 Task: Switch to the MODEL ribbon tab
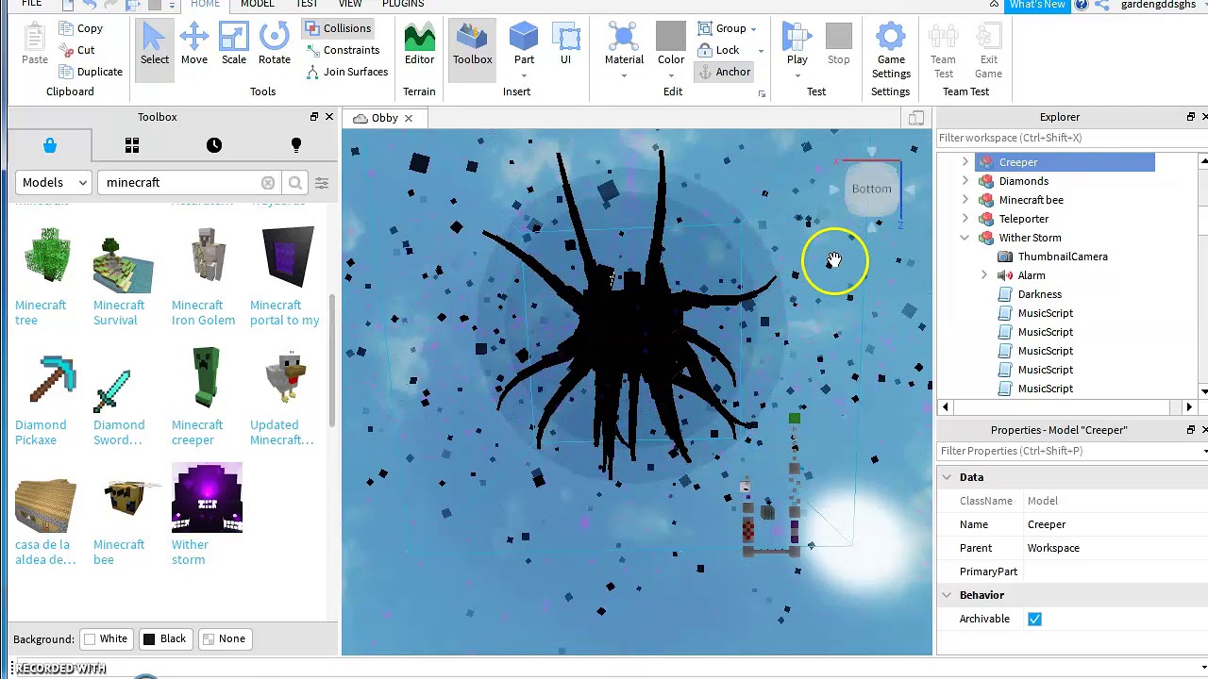click(x=257, y=4)
